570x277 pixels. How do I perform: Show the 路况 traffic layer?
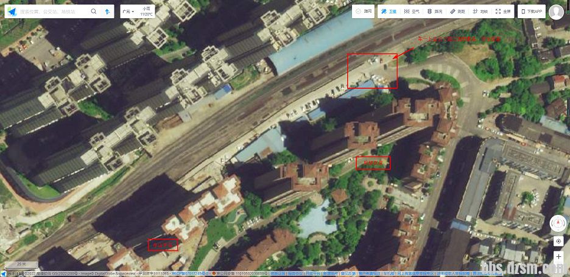[435, 12]
